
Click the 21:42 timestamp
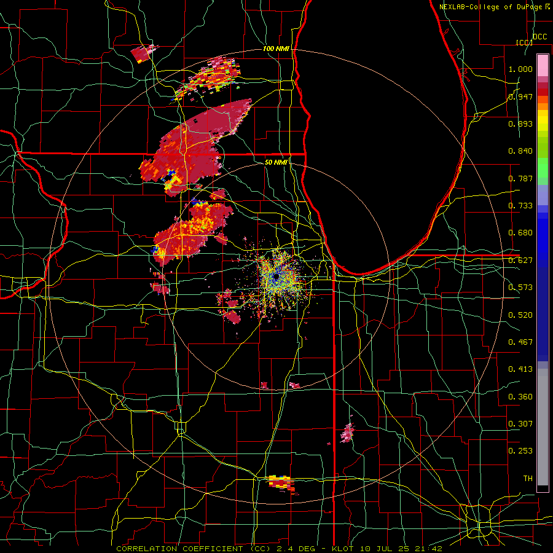click(429, 549)
